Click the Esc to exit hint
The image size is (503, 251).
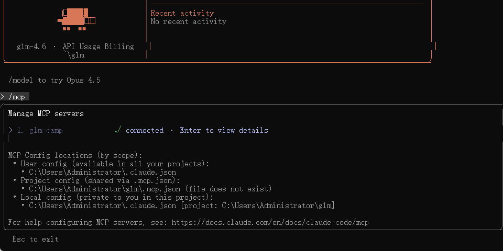tap(35, 239)
